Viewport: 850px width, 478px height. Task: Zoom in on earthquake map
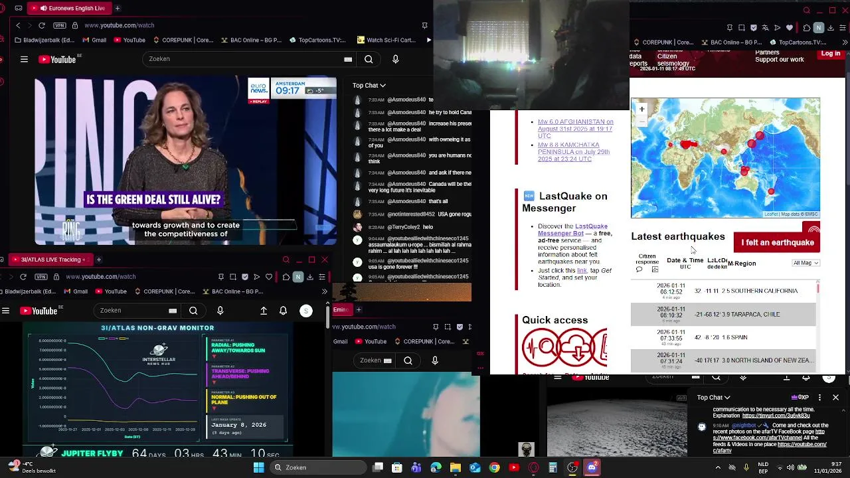pos(641,109)
